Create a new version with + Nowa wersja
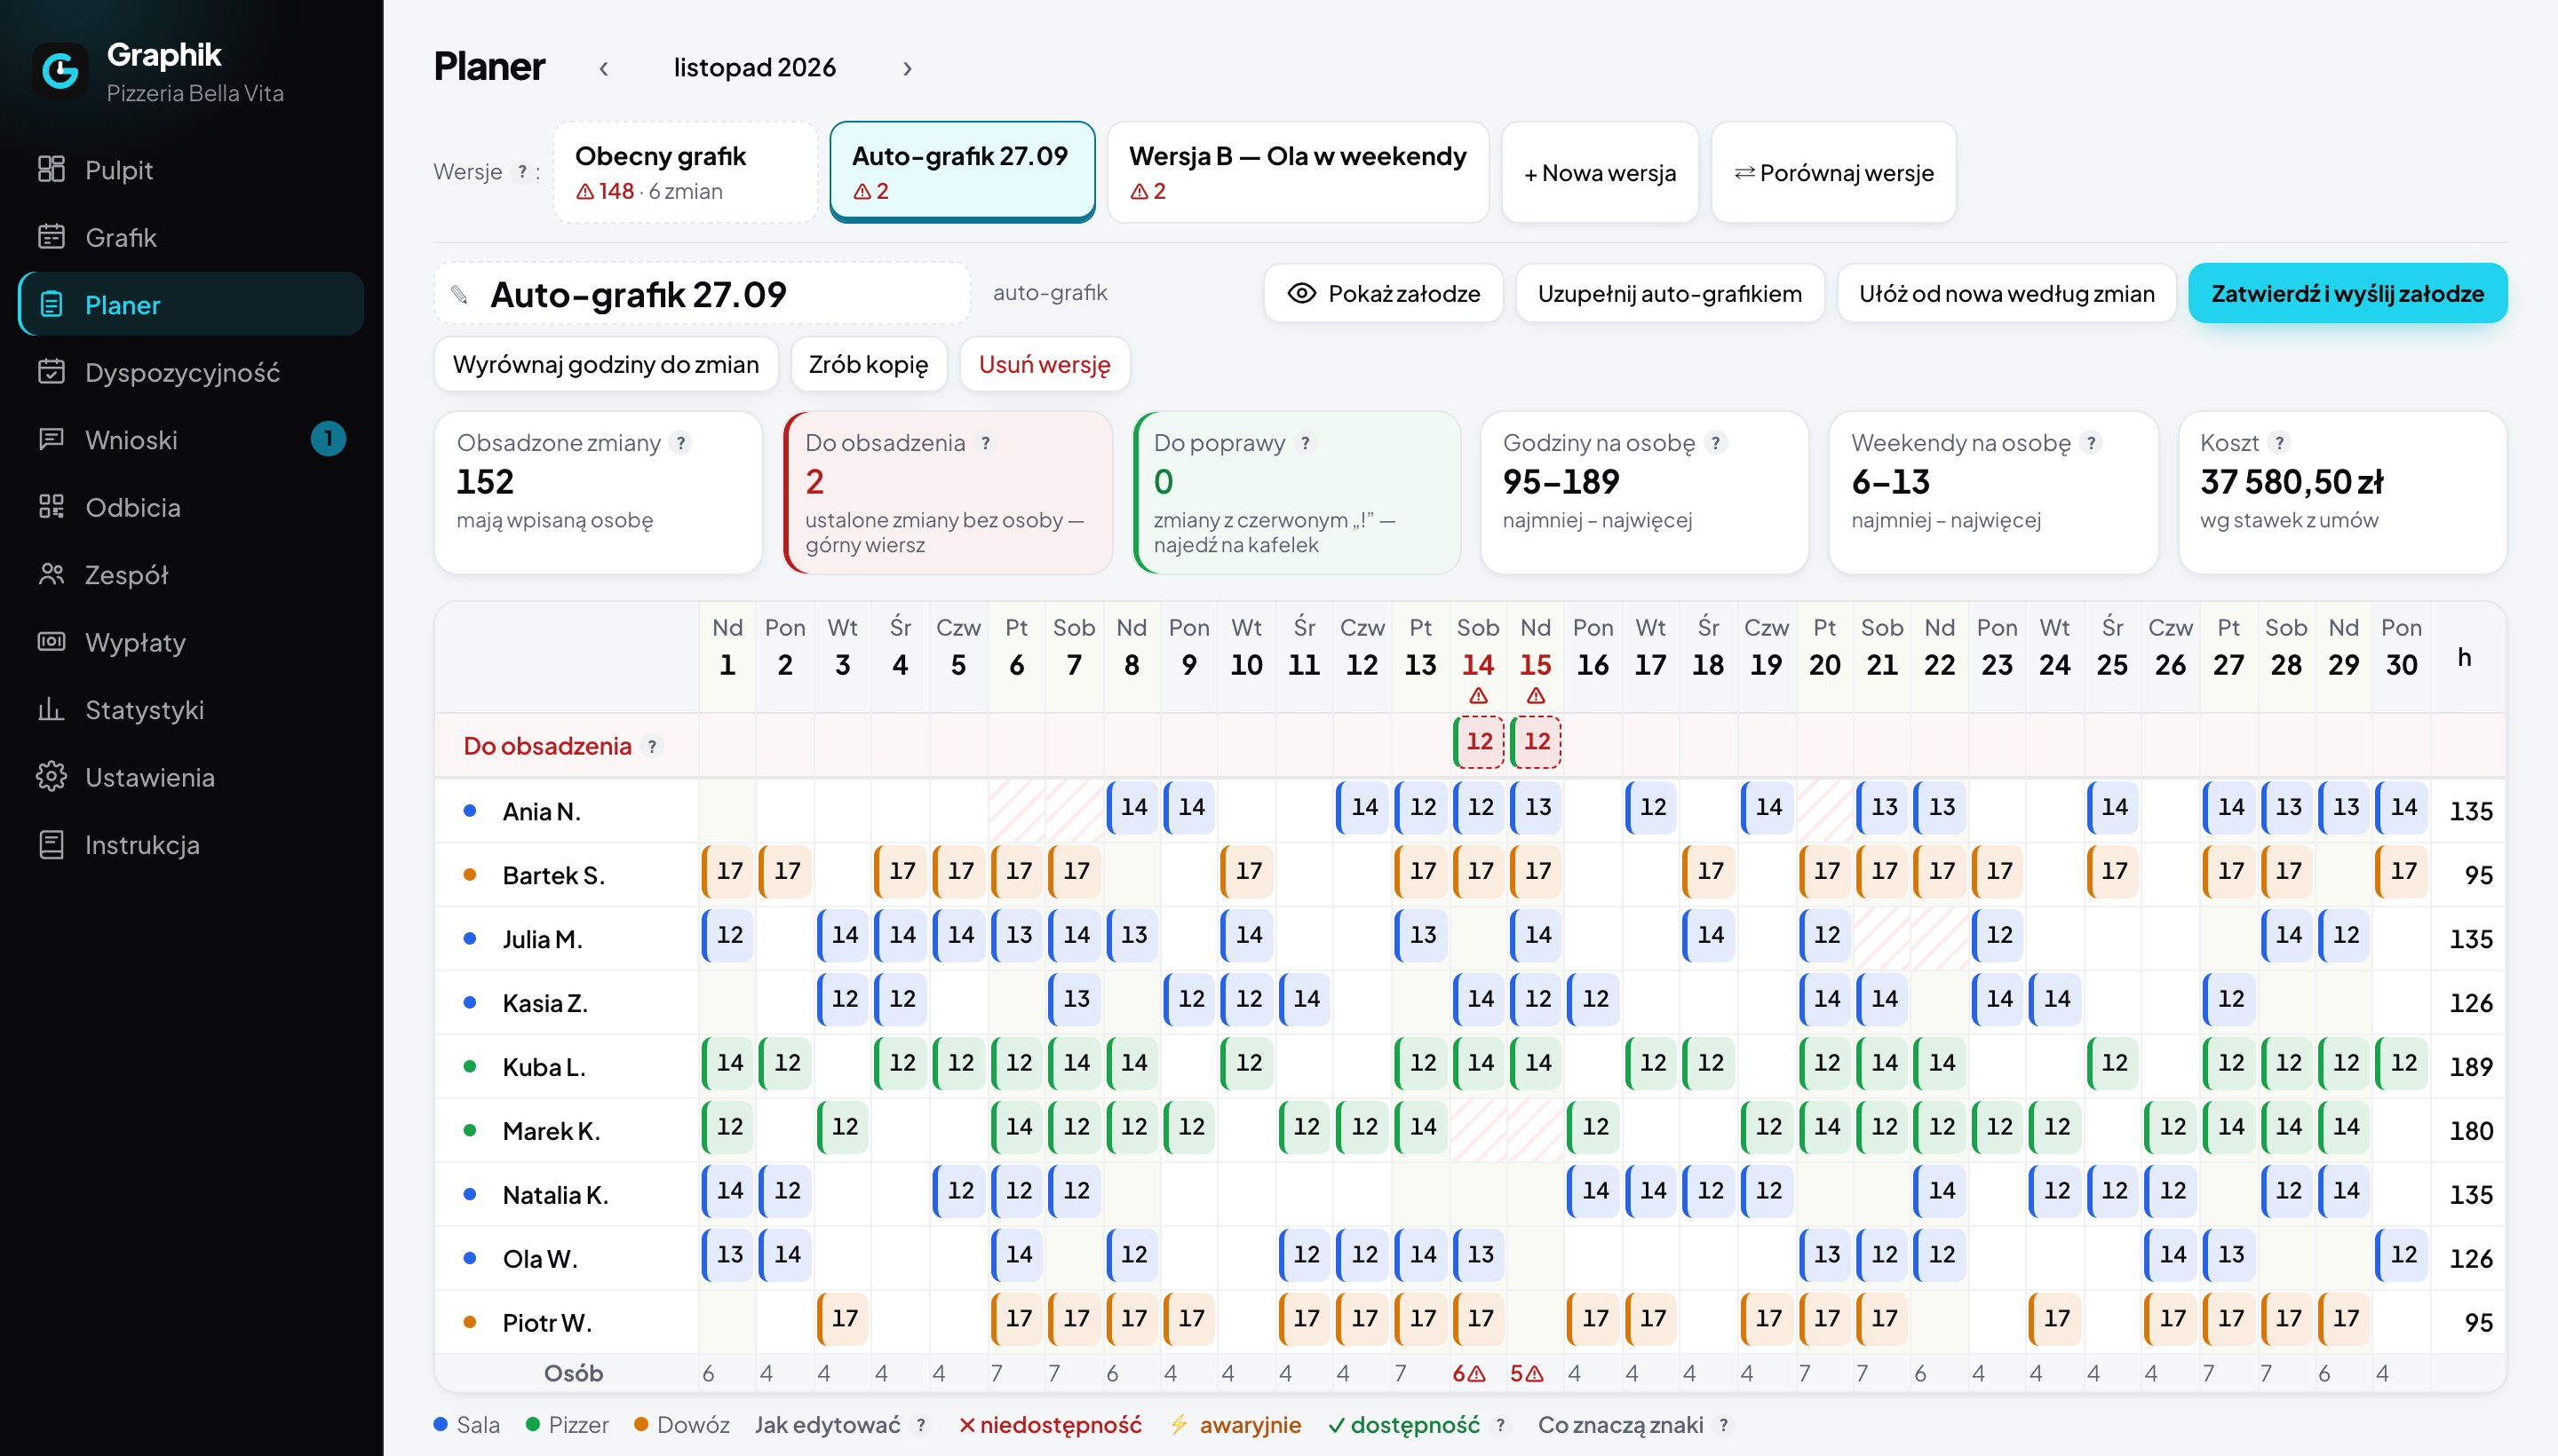The image size is (2558, 1456). pyautogui.click(x=1600, y=172)
